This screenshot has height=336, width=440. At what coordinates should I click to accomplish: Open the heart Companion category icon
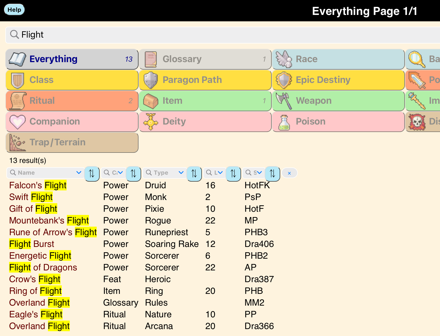pyautogui.click(x=18, y=122)
